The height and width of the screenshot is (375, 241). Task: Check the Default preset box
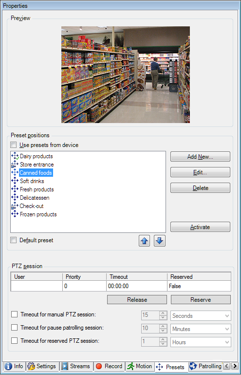[x=14, y=240]
